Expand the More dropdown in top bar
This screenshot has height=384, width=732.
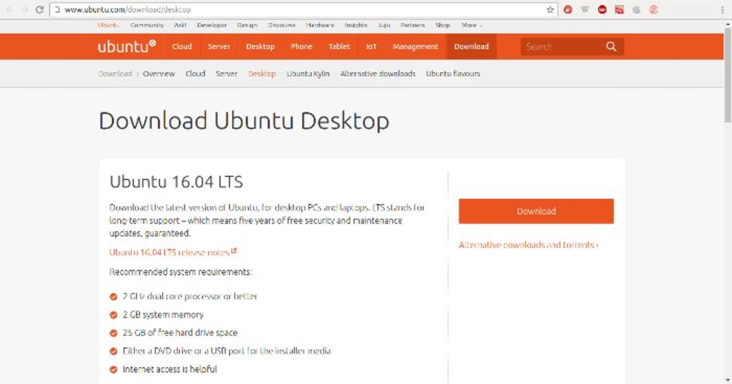click(472, 25)
